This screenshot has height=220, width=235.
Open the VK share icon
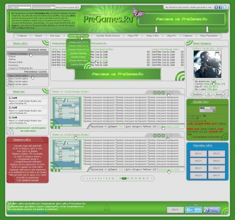tap(216, 7)
